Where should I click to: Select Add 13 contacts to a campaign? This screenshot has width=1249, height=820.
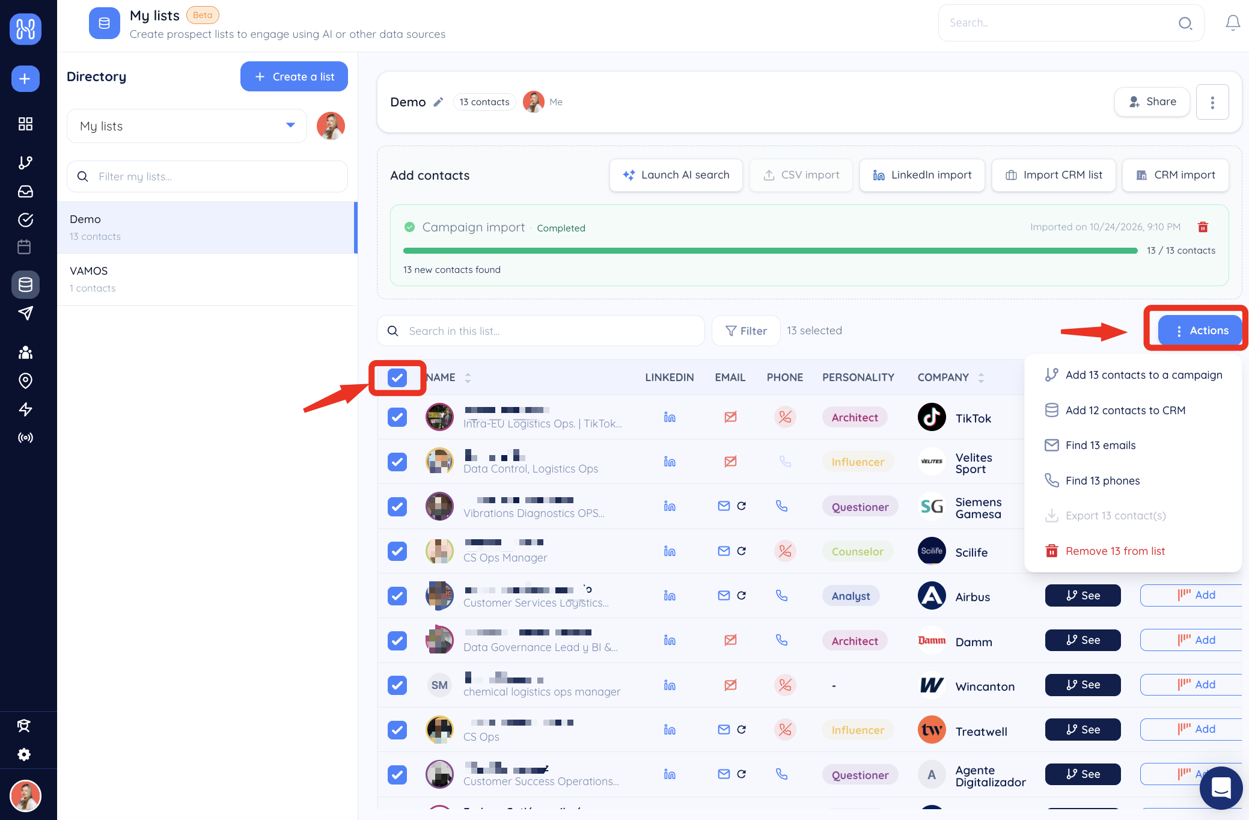coord(1134,375)
